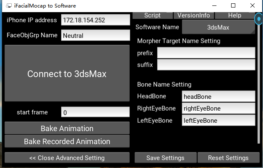The height and width of the screenshot is (168, 263).
Task: Grab the blue scrollbar handle
Action: tap(259, 19)
